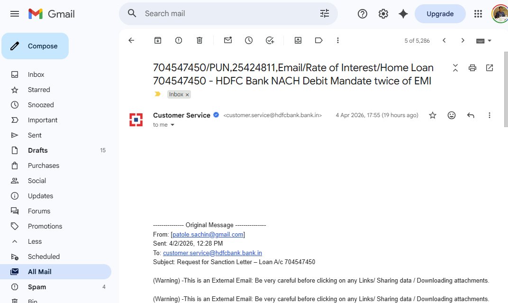Screen dimensions: 508x303
Task: Snooze this email with the clock icon
Action: (x=248, y=40)
